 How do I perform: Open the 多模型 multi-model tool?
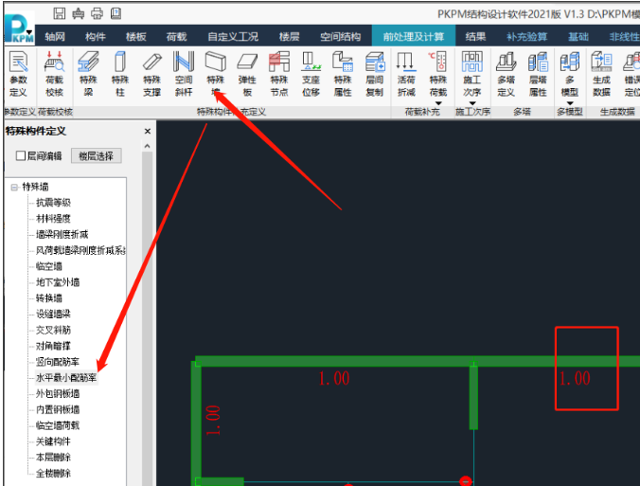570,74
